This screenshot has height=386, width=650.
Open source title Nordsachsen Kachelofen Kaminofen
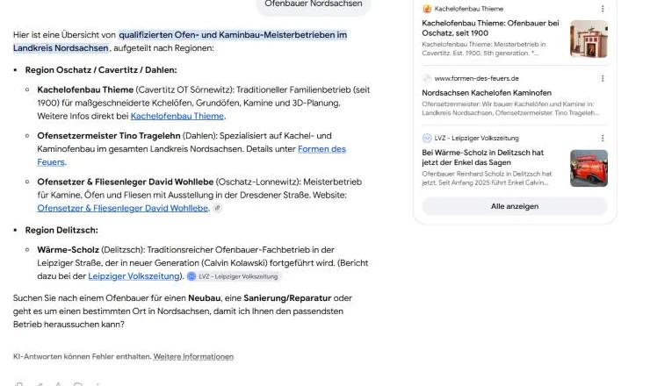487,93
